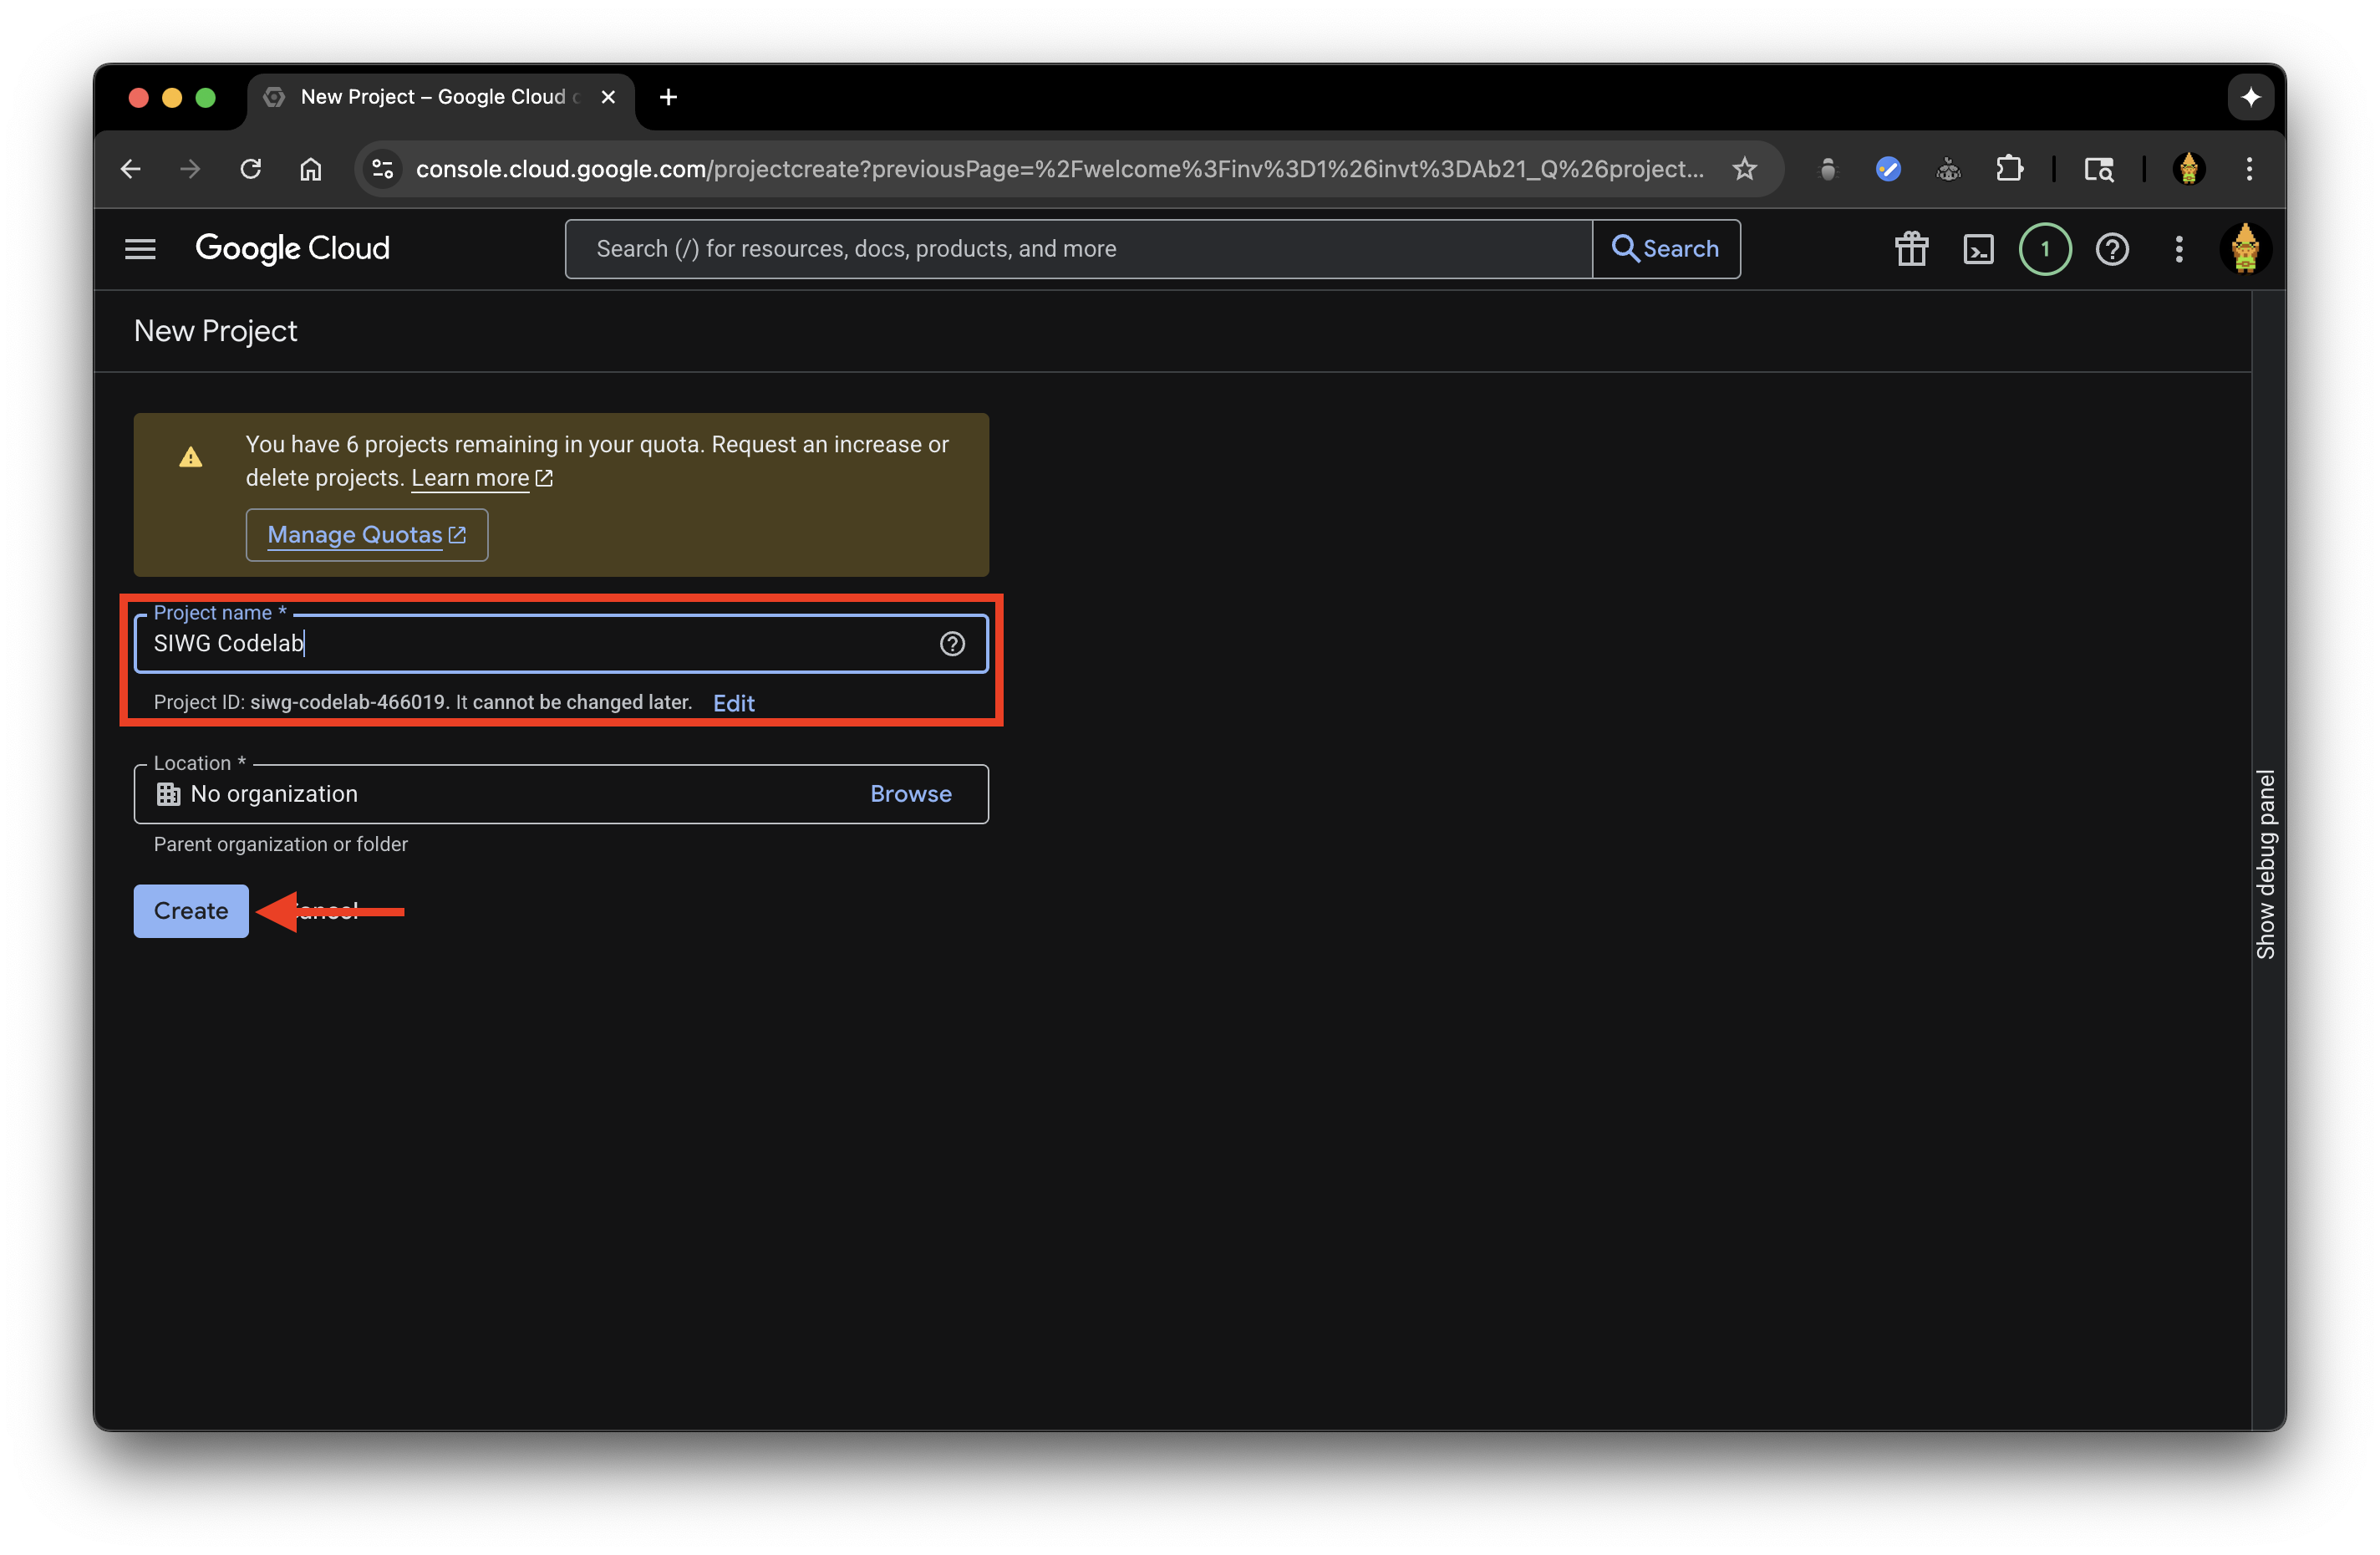Activate Cloud Shell terminal icon

(x=1978, y=249)
